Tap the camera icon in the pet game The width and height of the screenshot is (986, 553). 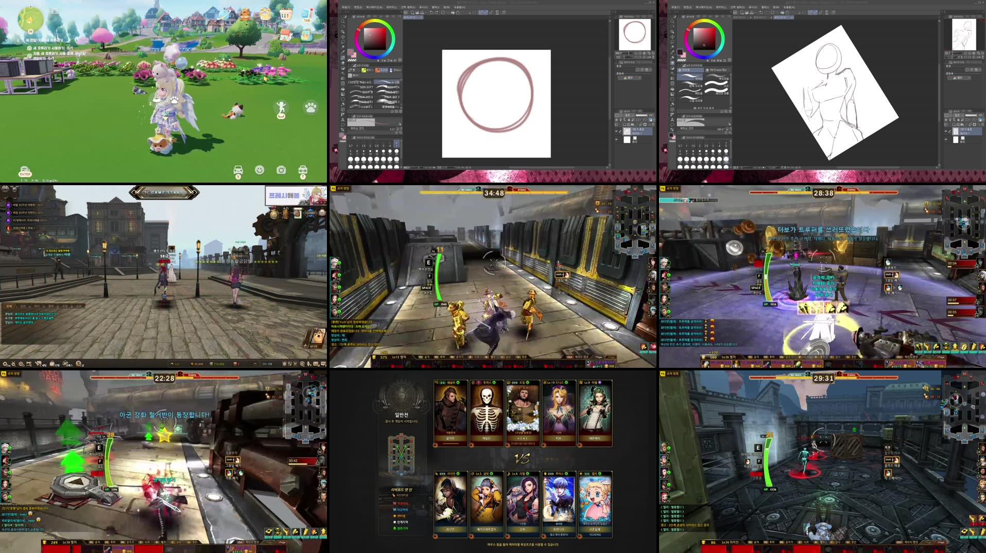281,170
